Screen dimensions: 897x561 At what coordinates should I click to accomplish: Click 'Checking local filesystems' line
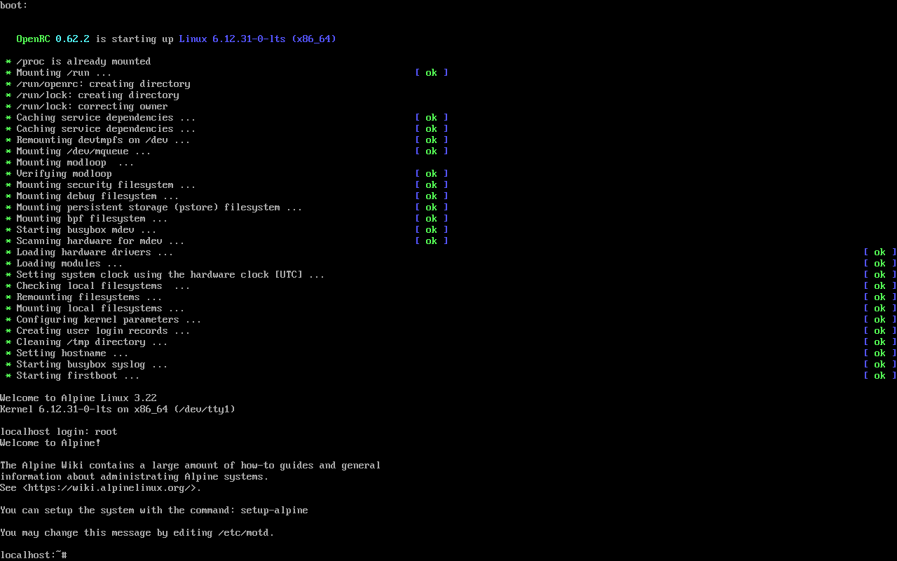pos(104,286)
